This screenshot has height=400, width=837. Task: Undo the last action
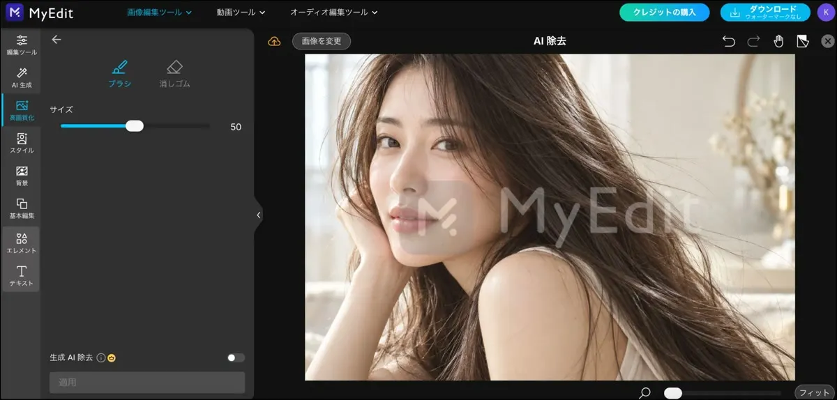point(729,42)
